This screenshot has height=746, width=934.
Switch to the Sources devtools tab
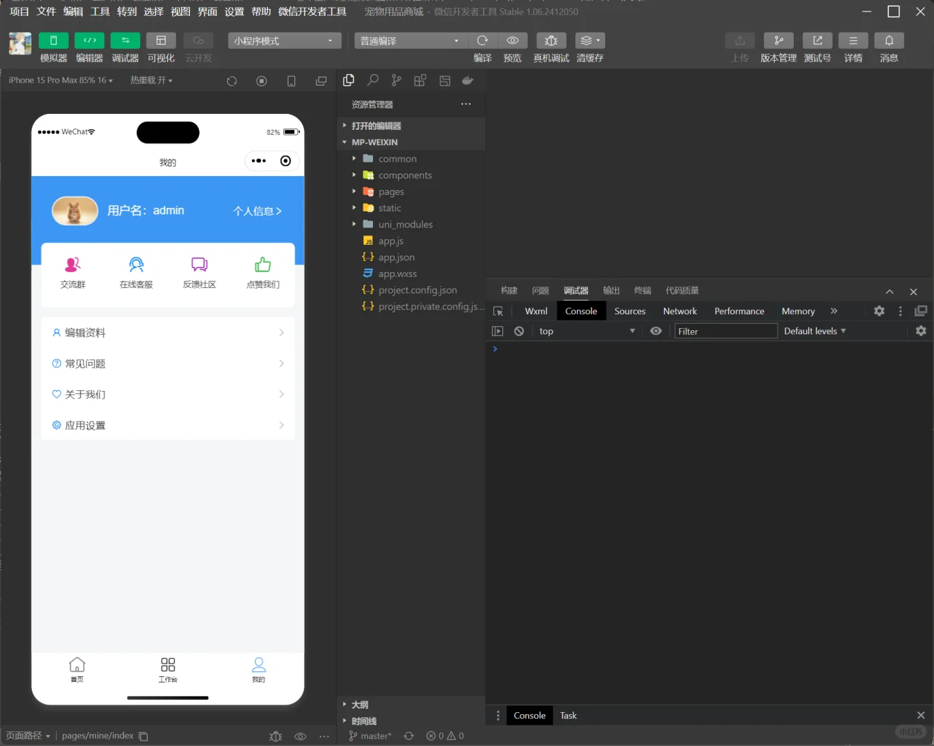pyautogui.click(x=630, y=311)
